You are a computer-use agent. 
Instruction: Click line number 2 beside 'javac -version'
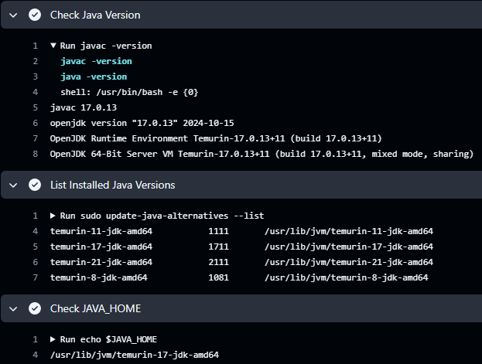(35, 61)
